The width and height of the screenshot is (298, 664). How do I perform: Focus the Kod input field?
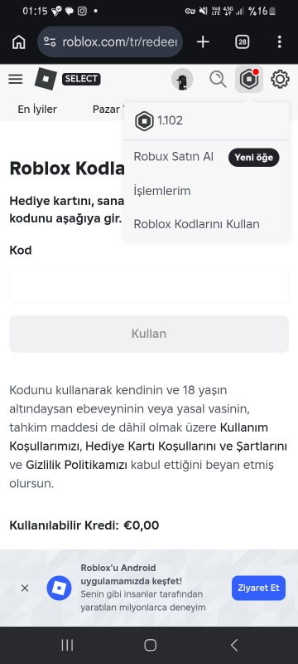point(149,284)
